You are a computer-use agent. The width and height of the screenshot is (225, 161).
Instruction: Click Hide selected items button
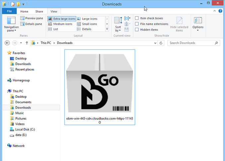(179, 24)
